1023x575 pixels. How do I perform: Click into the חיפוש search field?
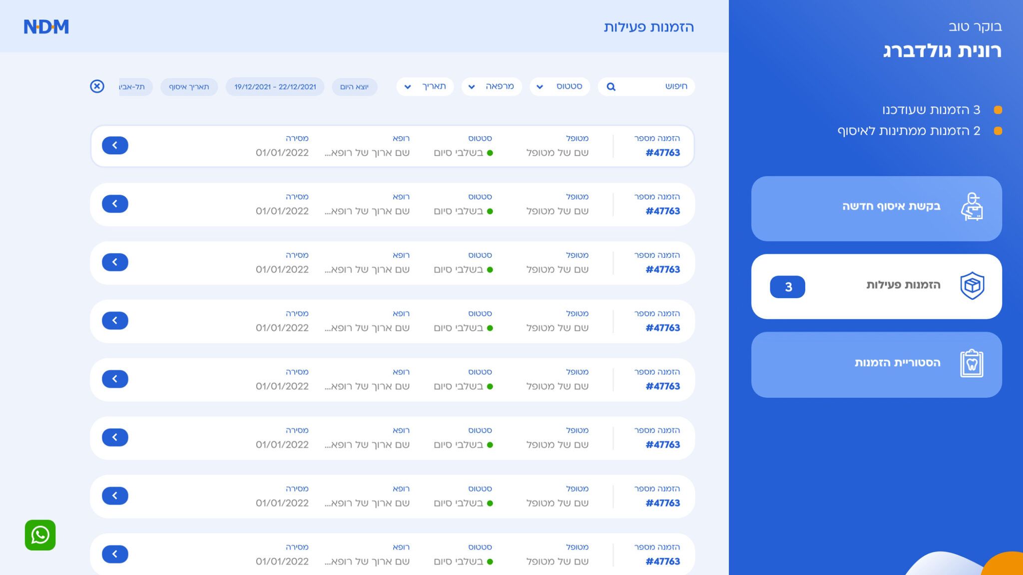[x=646, y=86]
